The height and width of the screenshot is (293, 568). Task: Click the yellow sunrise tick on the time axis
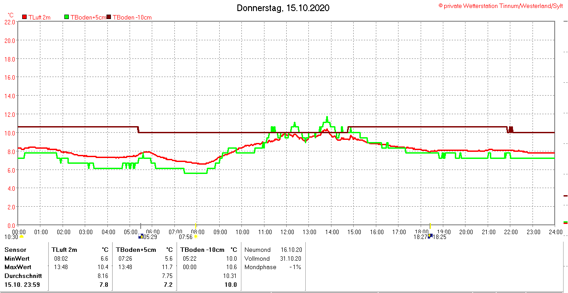coord(196,226)
